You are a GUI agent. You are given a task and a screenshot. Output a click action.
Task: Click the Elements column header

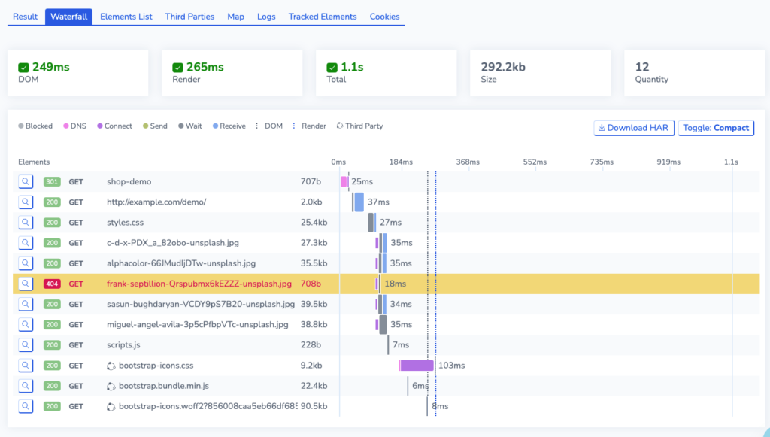[x=34, y=162]
